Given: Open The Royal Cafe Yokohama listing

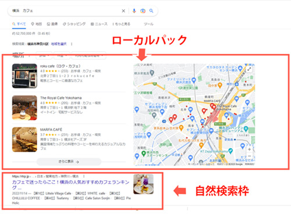Looking at the screenshot, I should tap(61, 98).
